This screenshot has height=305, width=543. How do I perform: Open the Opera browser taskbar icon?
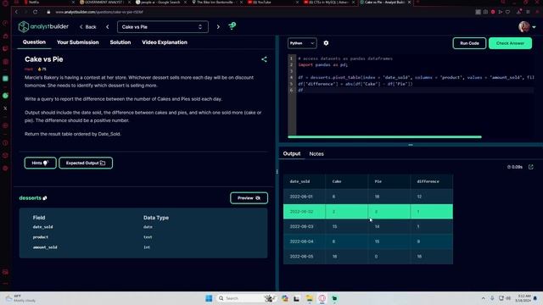coord(322,298)
